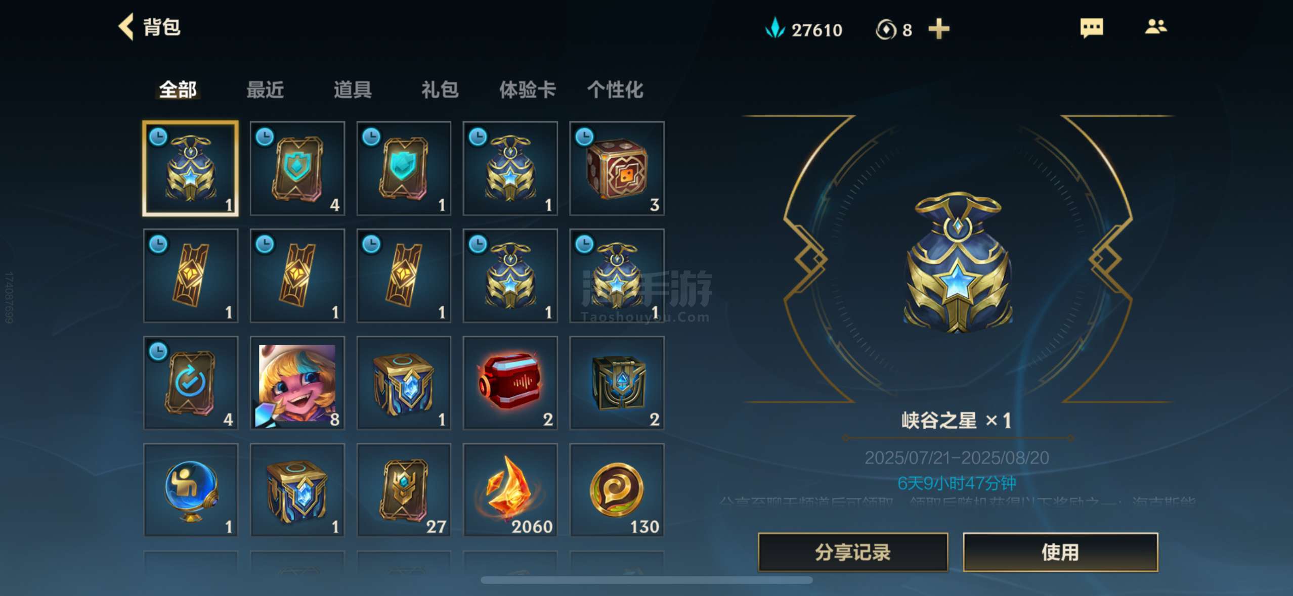Switch to the 个性化 tab
Viewport: 1293px width, 596px height.
[615, 90]
